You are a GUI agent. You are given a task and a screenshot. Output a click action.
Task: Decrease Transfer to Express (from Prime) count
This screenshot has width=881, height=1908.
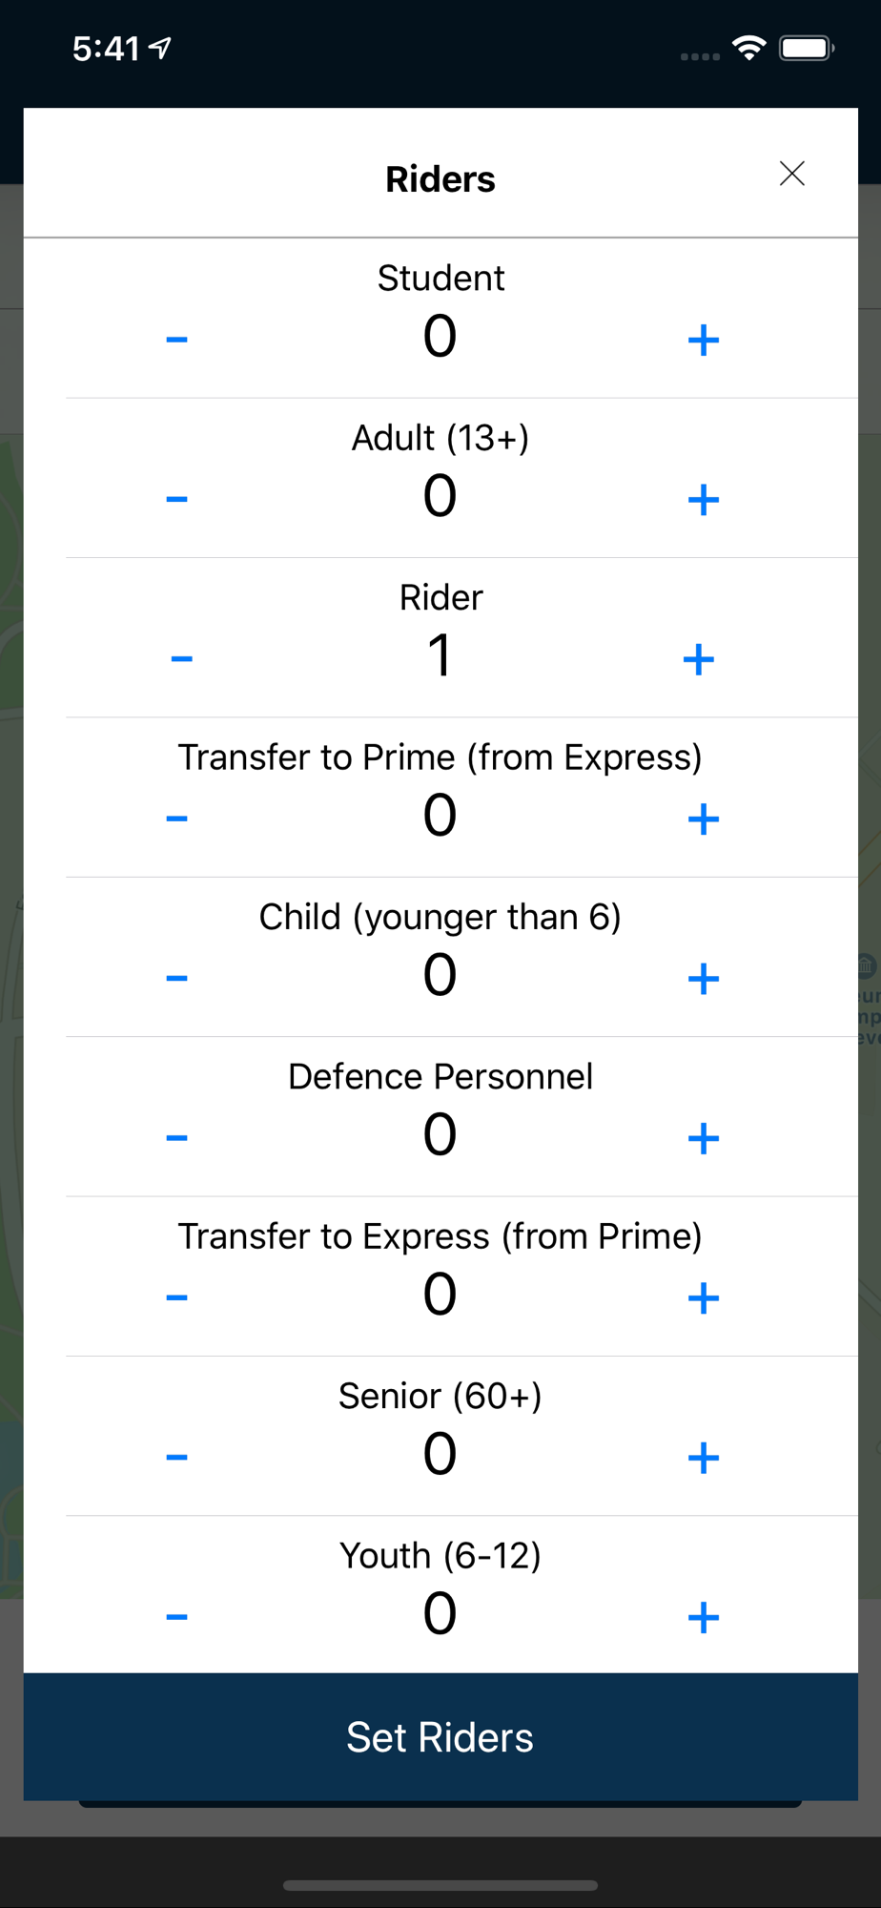tap(176, 1297)
